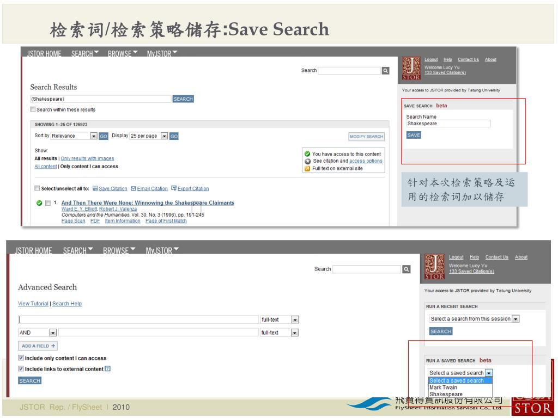Click SEARCH button under Advanced Search checkboxes
This screenshot has width=558, height=418.
[29, 380]
